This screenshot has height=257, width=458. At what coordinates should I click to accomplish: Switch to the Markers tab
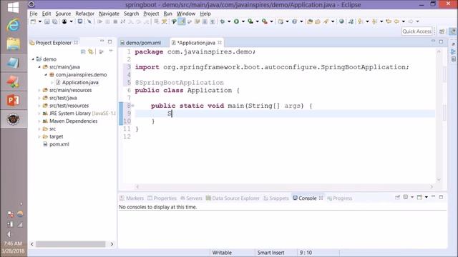click(x=132, y=198)
